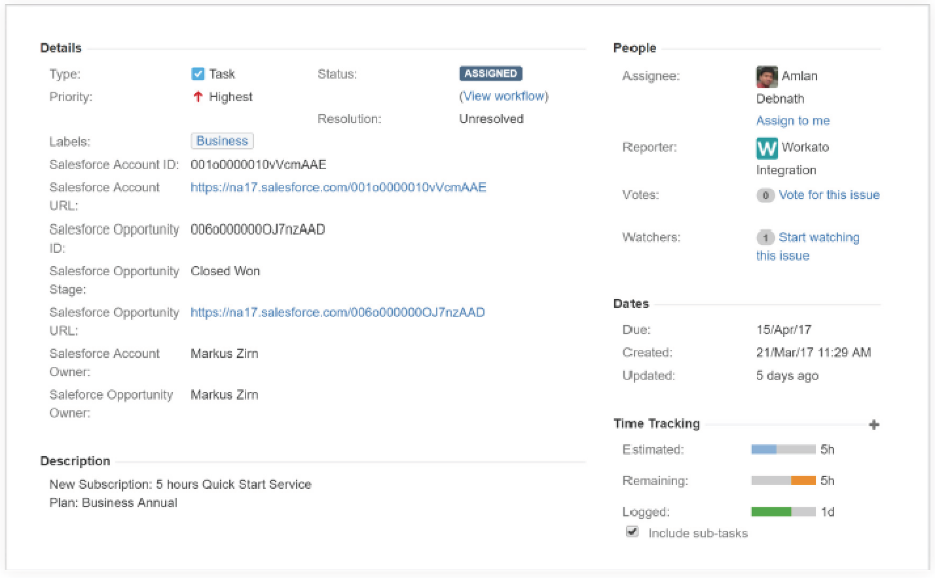Click the Plan: Business Annual description line
935x578 pixels.
pos(113,503)
